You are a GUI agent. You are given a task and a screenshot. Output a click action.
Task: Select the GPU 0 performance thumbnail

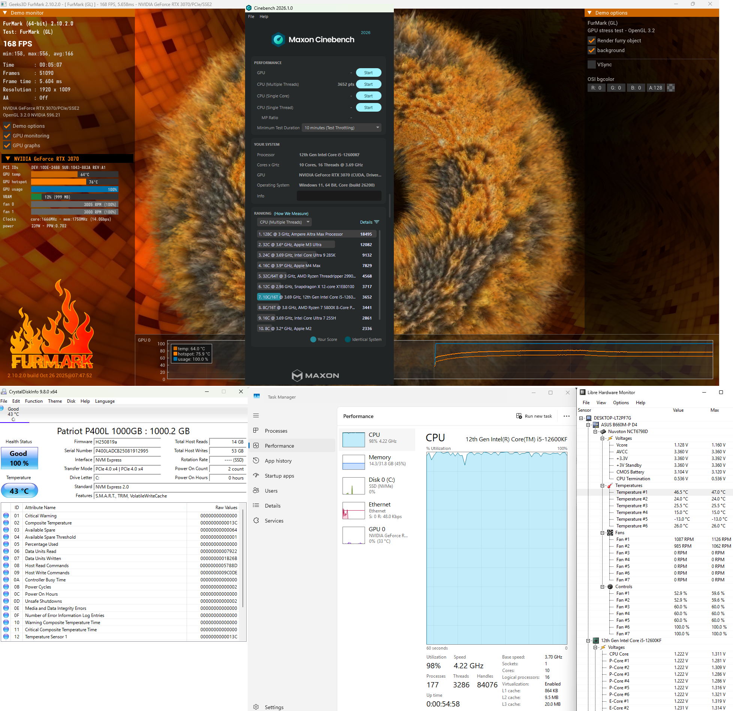354,535
